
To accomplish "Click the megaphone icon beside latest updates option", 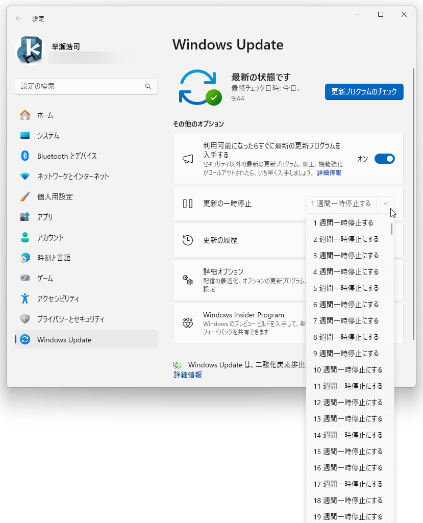I will (188, 159).
